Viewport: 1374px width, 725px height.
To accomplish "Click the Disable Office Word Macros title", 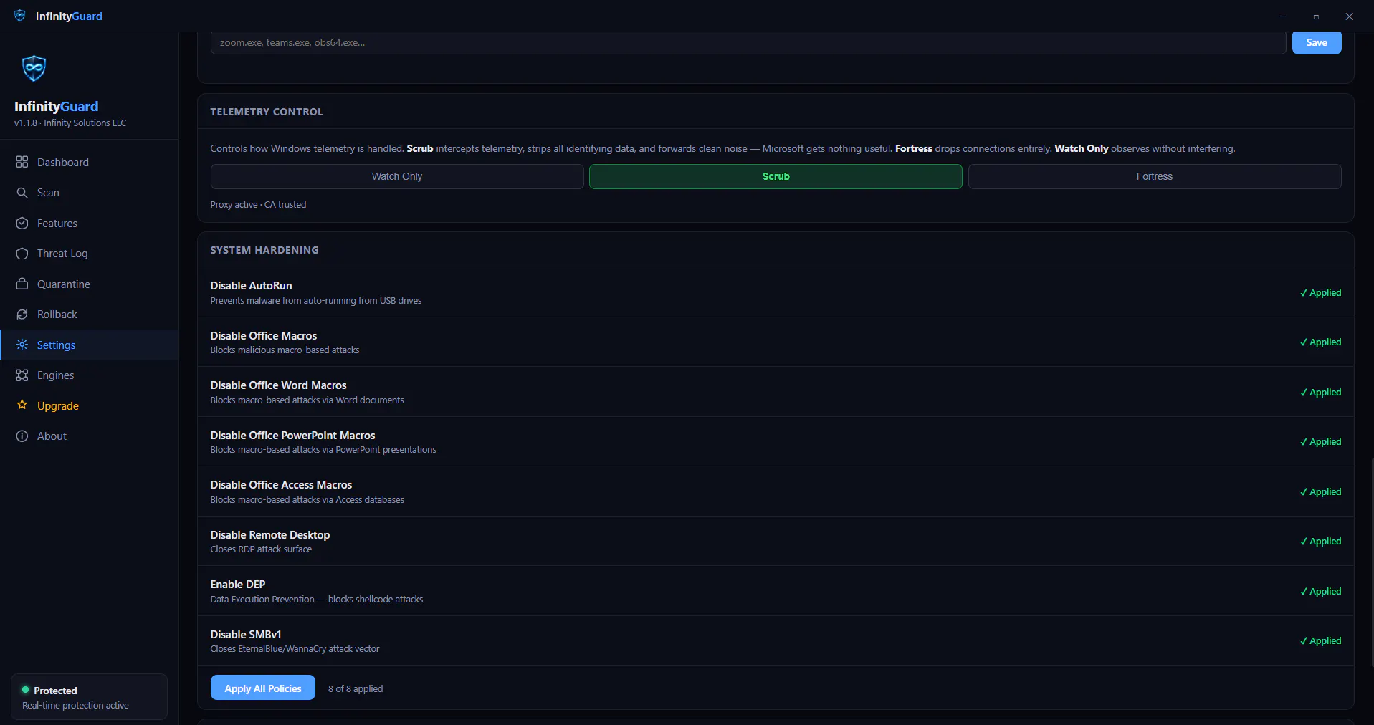I will point(278,385).
